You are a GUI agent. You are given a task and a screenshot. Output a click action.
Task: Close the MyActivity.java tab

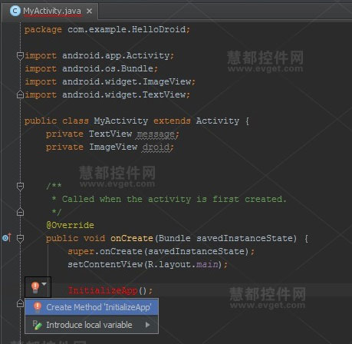89,12
